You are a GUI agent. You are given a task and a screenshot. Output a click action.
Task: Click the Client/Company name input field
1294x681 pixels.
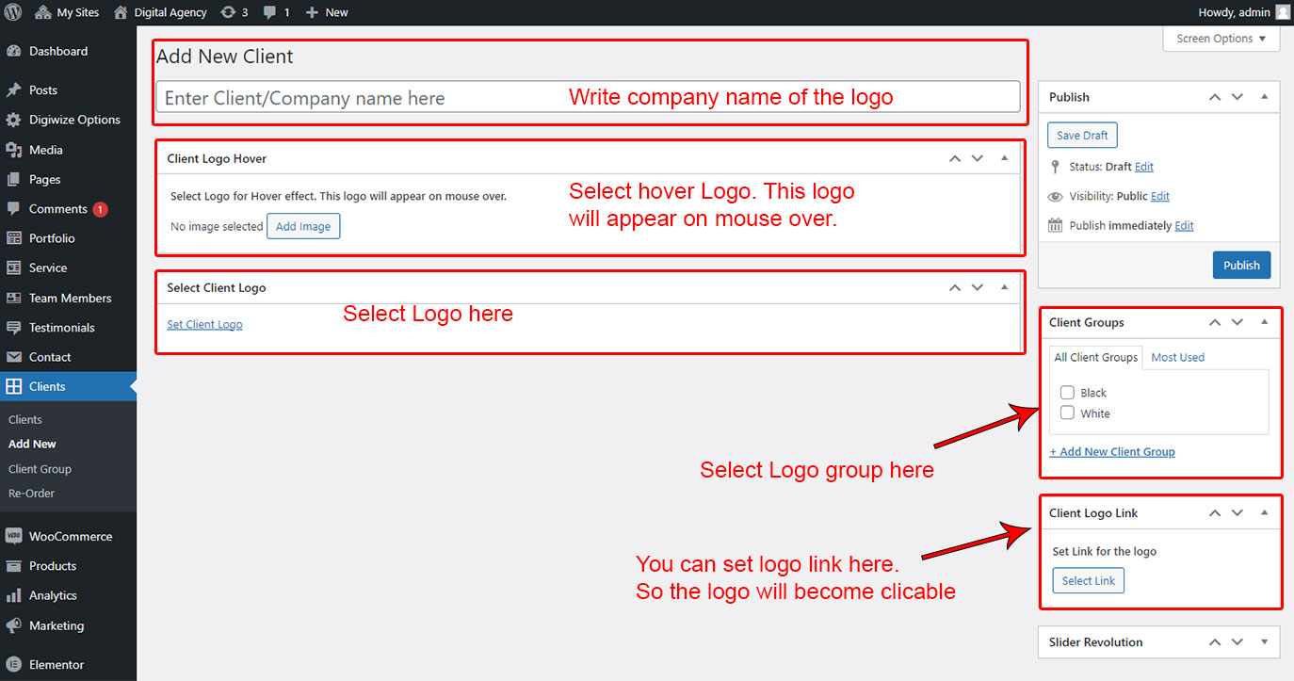[x=358, y=98]
